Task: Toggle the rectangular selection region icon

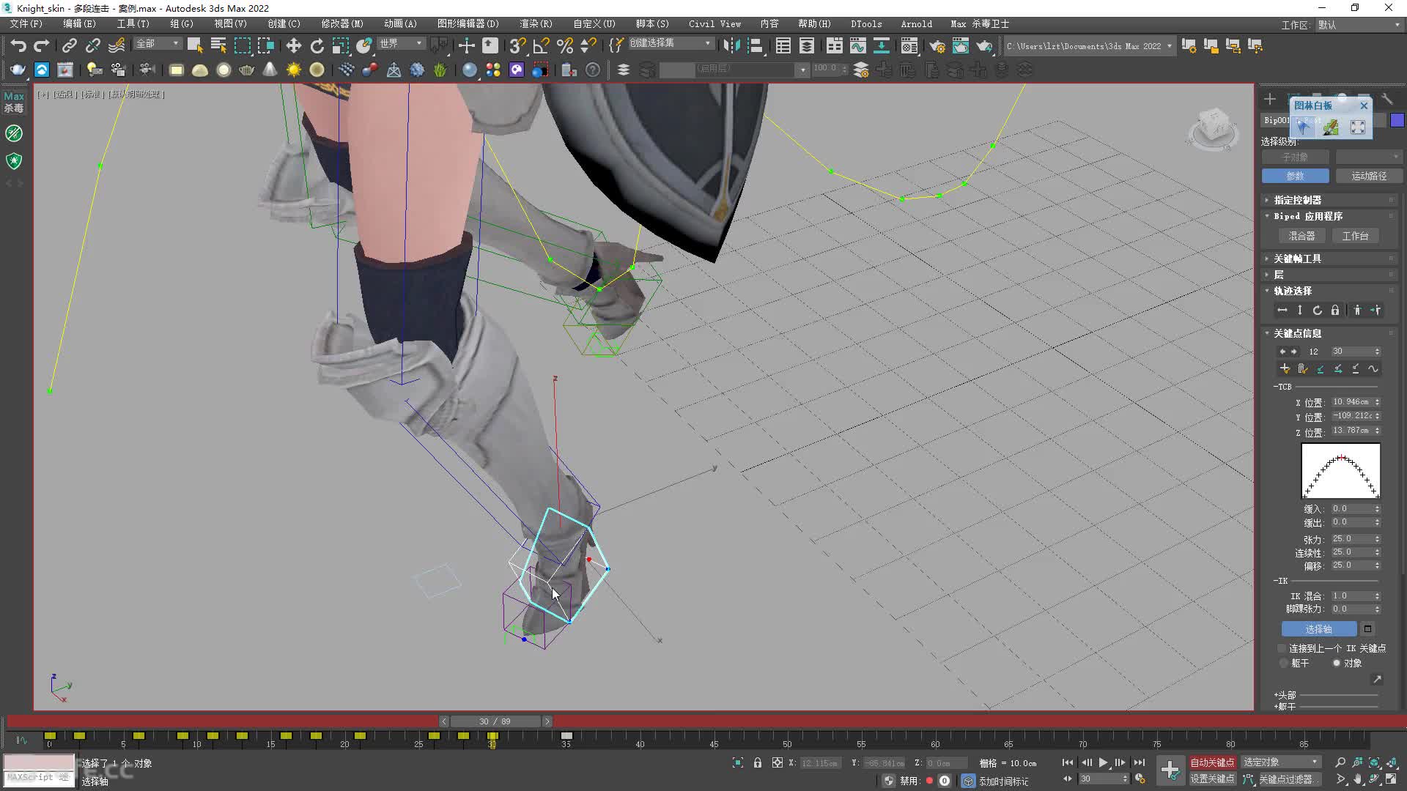Action: [242, 45]
